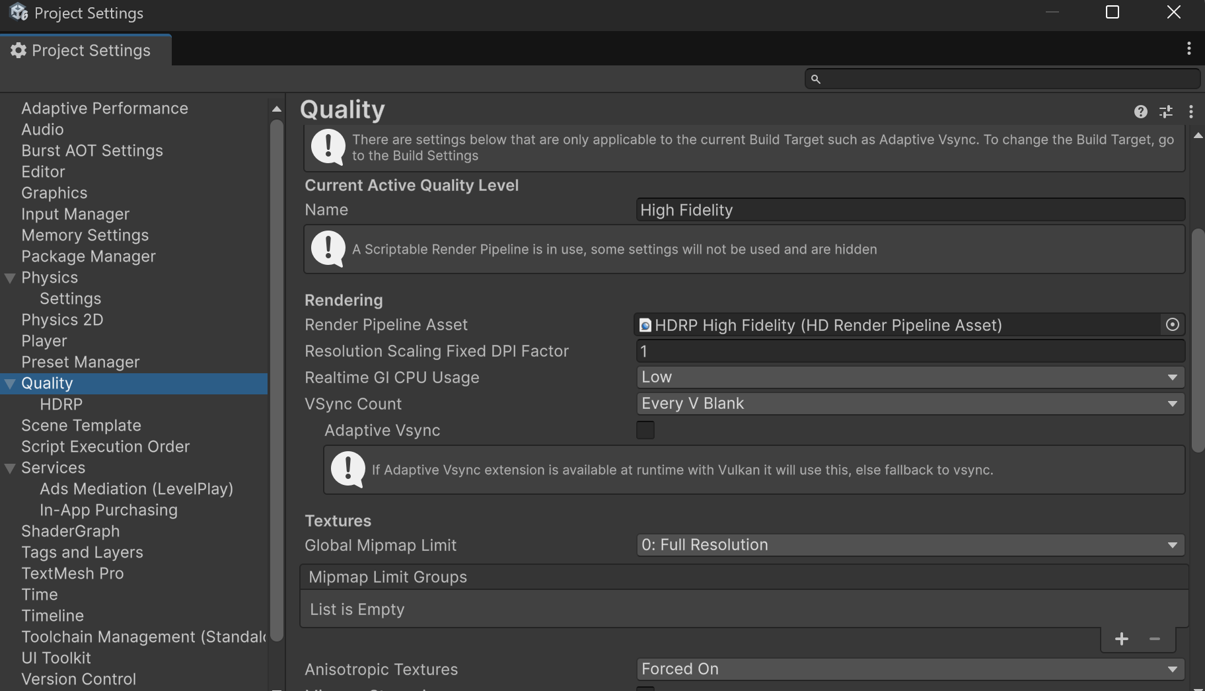
Task: Open the Realtime GI CPU Usage dropdown
Action: pyautogui.click(x=910, y=377)
